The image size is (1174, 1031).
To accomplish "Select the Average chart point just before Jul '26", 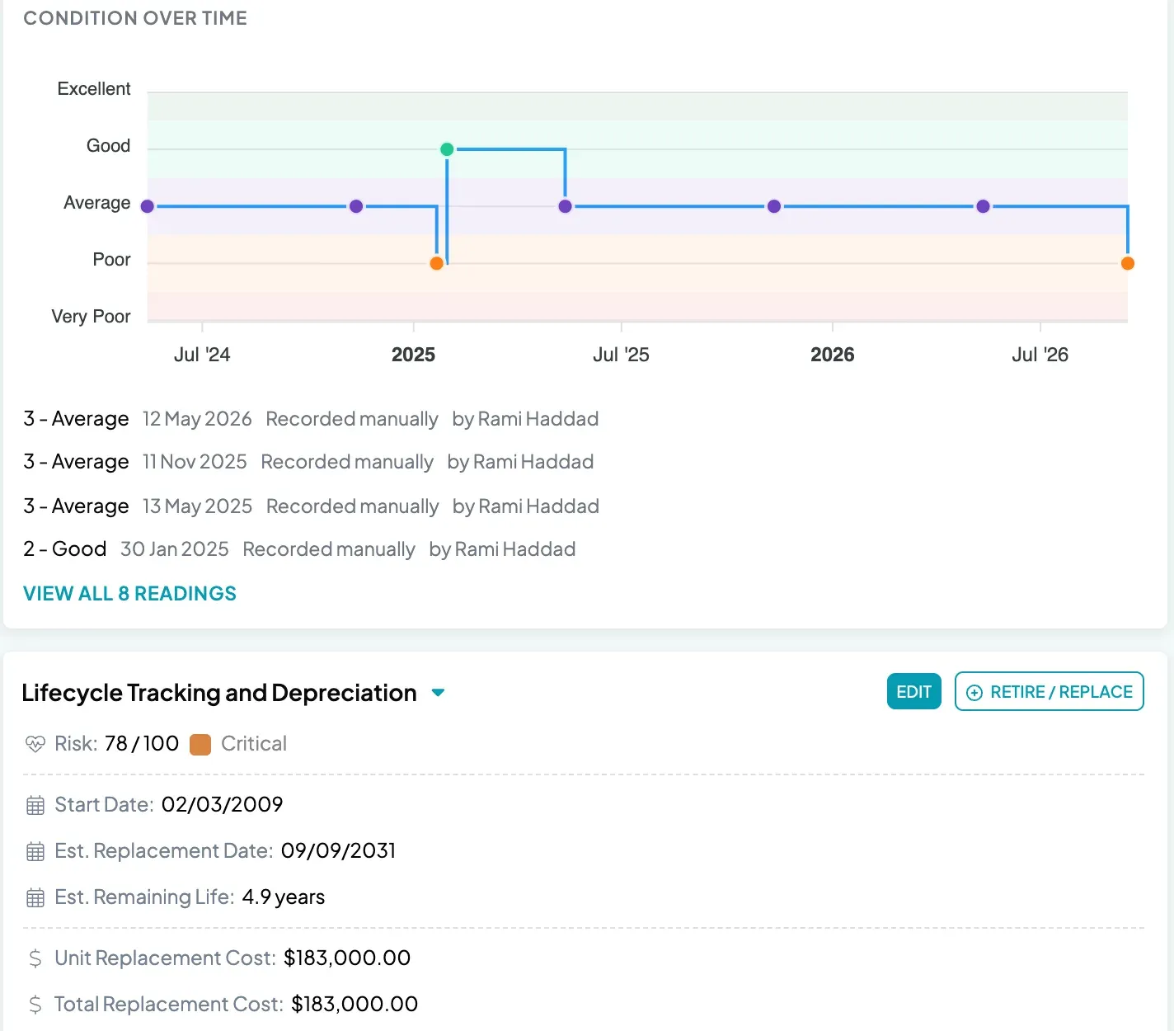I will (983, 206).
